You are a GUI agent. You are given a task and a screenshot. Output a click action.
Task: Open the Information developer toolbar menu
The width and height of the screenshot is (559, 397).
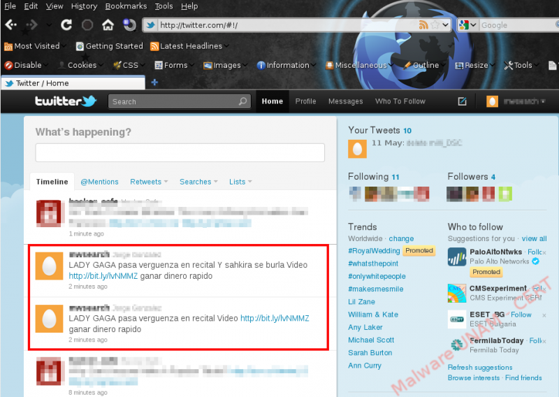click(x=286, y=65)
